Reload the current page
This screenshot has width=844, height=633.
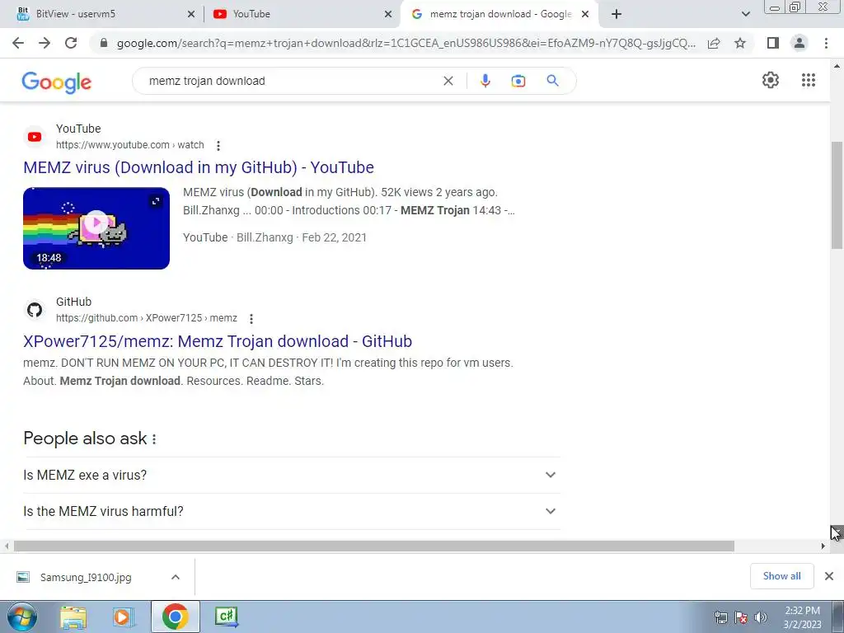(71, 43)
